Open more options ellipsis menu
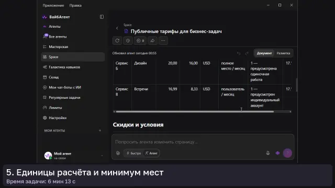 click(x=163, y=41)
